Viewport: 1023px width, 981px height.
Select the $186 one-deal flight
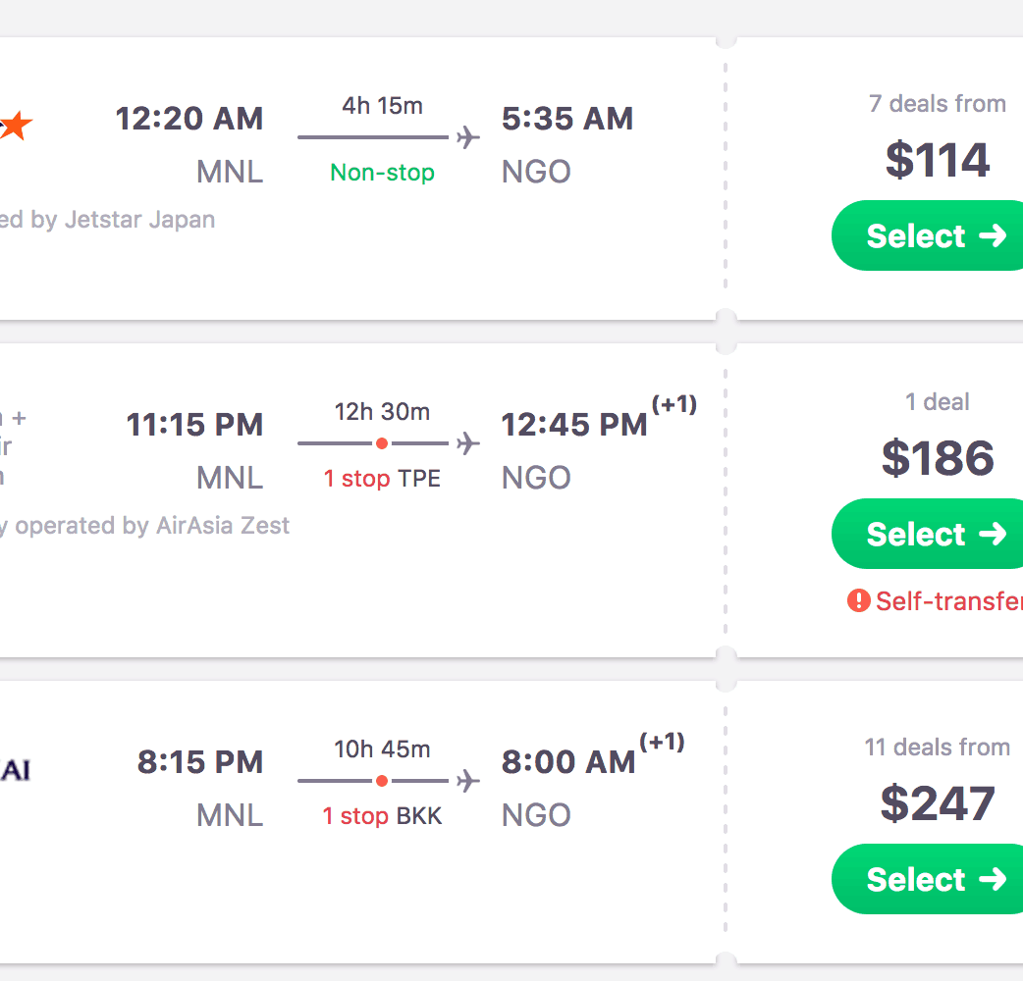(926, 534)
